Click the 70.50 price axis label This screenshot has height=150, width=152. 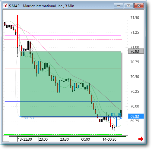pos(135,77)
